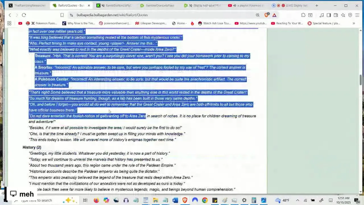Switch to the LIVE Slighty tab
This screenshot has width=364, height=205.
290,5
